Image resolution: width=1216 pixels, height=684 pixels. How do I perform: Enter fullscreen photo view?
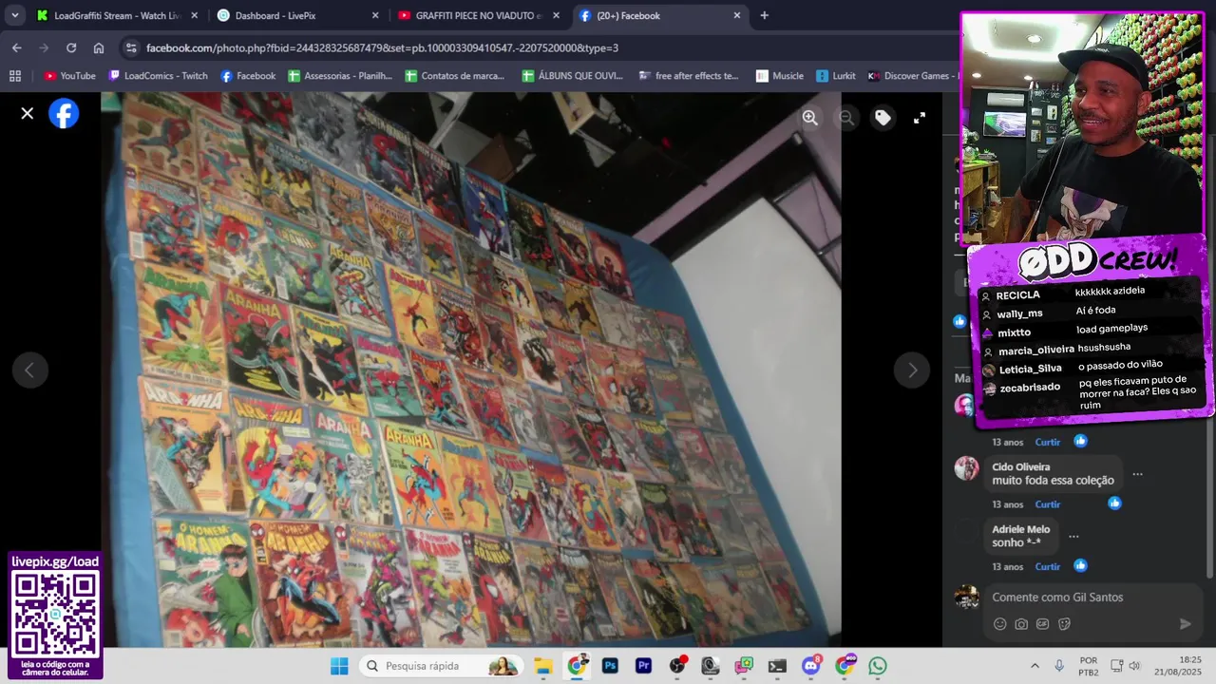(920, 118)
